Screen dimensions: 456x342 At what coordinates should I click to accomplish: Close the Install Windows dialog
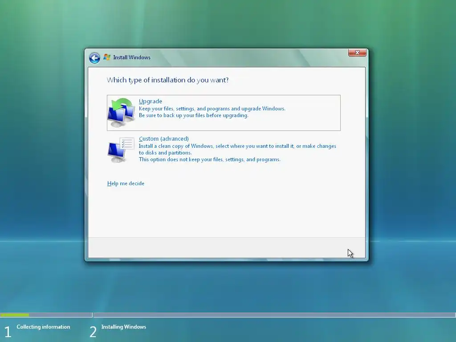[357, 53]
